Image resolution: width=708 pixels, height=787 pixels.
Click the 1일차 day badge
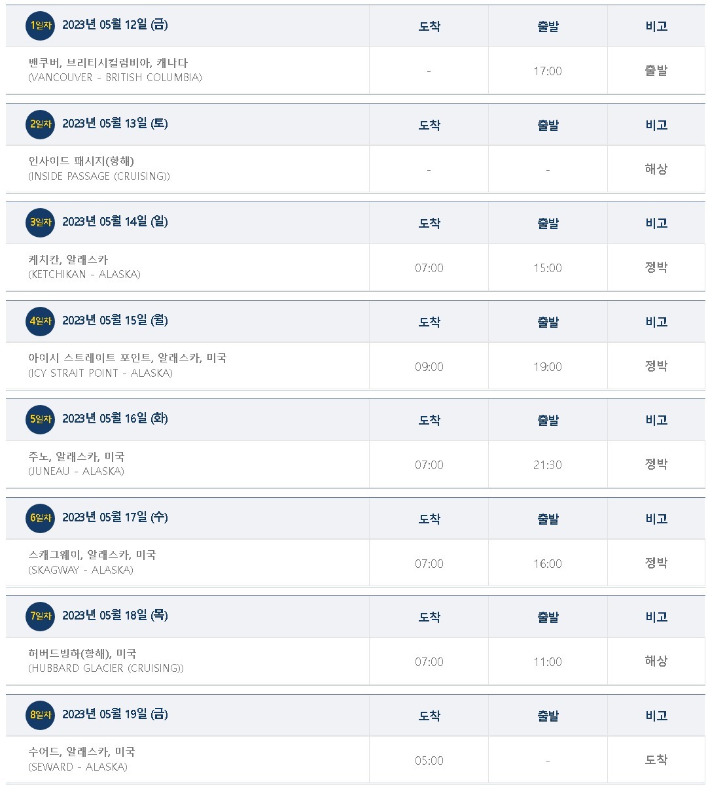click(40, 26)
